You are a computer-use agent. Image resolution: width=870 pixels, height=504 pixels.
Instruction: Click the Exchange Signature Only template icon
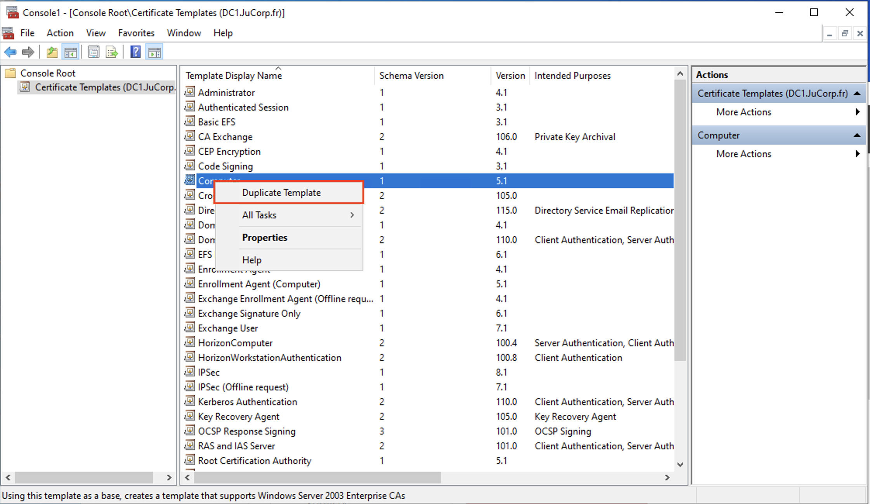[189, 313]
